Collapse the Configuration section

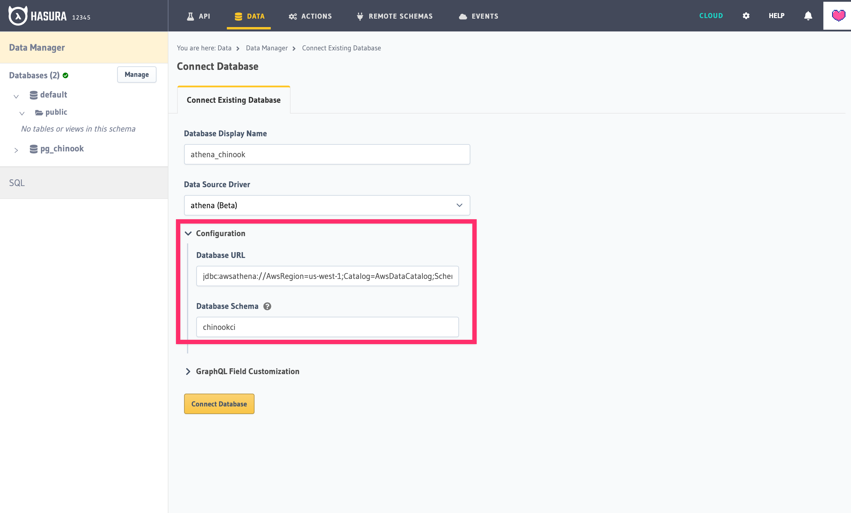tap(188, 233)
